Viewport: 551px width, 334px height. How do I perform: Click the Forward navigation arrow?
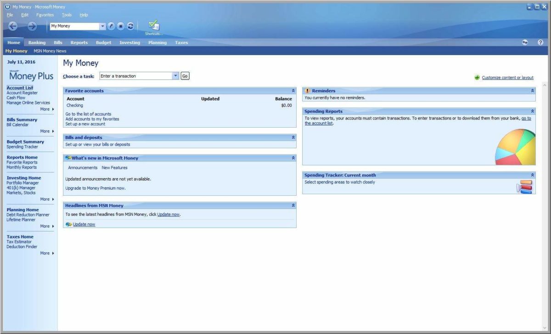(x=32, y=26)
